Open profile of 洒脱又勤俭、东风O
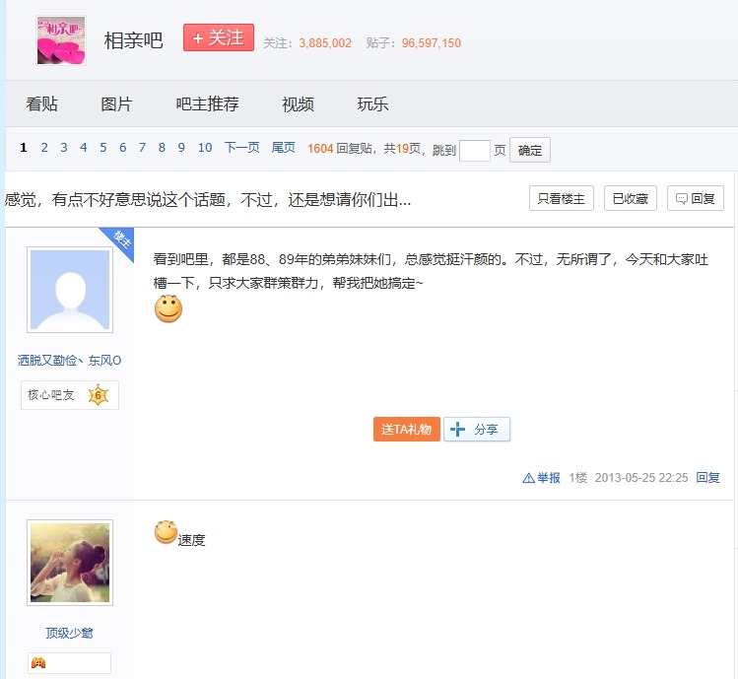 tap(69, 361)
